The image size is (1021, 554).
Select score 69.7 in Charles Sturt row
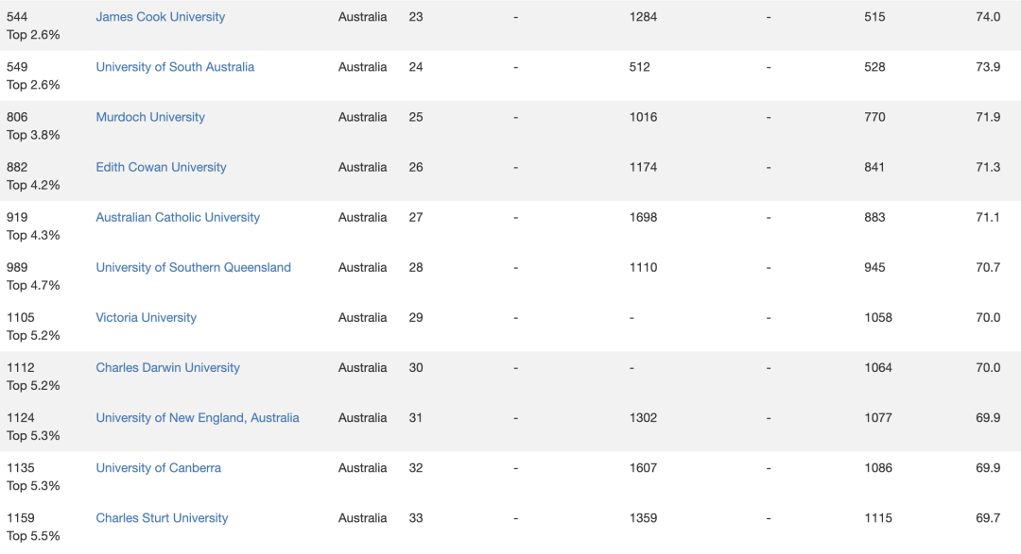pos(988,517)
